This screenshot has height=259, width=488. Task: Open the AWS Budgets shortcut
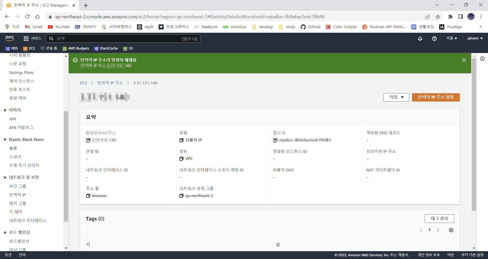[x=76, y=48]
